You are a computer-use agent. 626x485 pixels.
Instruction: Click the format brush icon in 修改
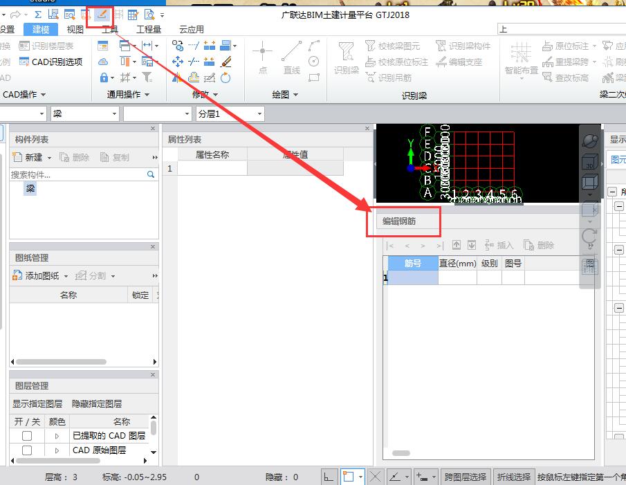pyautogui.click(x=226, y=62)
